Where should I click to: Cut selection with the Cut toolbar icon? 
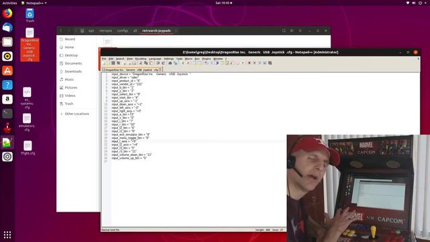pyautogui.click(x=140, y=63)
